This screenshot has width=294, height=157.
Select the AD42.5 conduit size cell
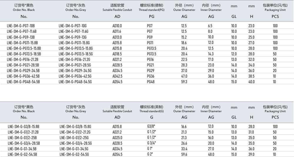[117, 76]
